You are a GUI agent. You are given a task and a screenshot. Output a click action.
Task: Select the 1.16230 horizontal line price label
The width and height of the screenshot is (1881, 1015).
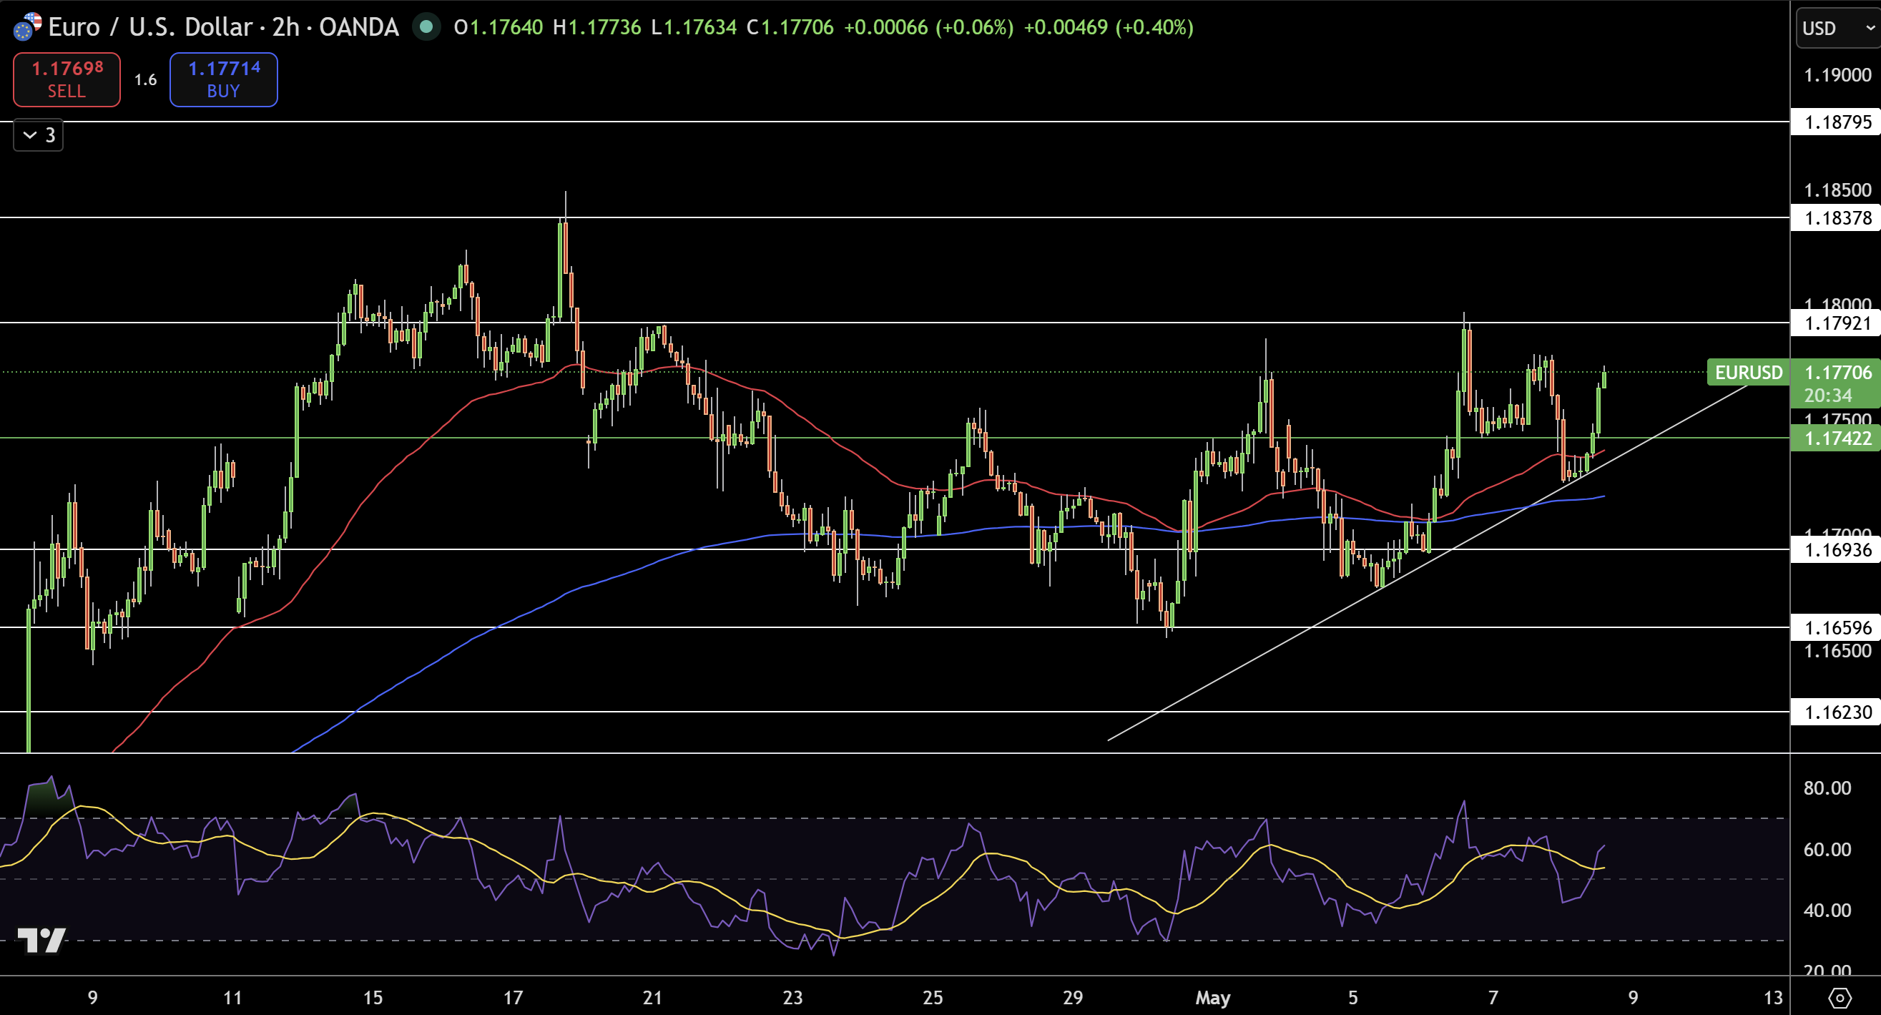(1837, 712)
